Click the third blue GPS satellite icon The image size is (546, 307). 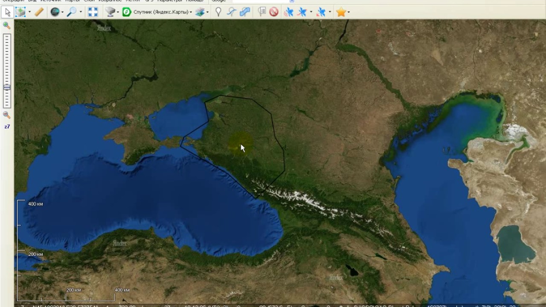click(321, 12)
